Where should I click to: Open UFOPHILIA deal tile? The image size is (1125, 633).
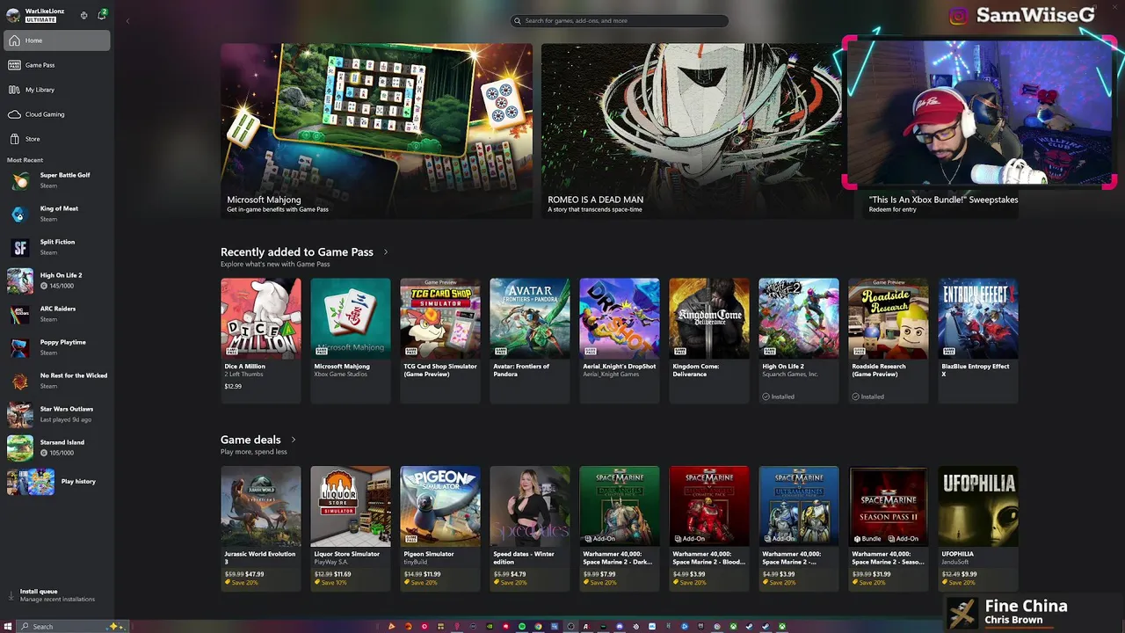977,528
